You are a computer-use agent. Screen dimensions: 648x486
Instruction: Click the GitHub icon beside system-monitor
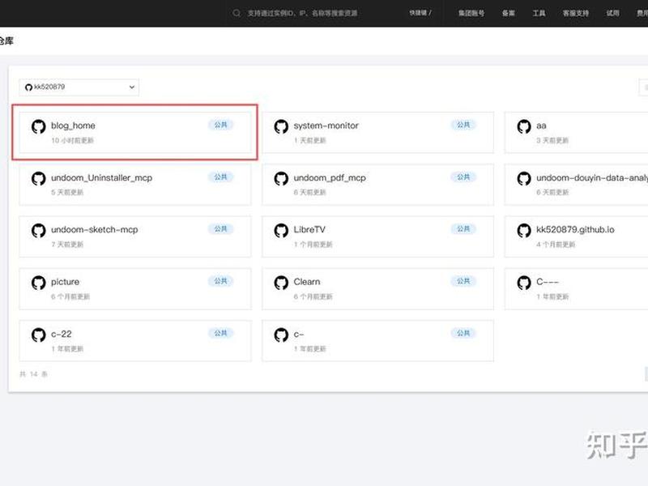pos(281,126)
